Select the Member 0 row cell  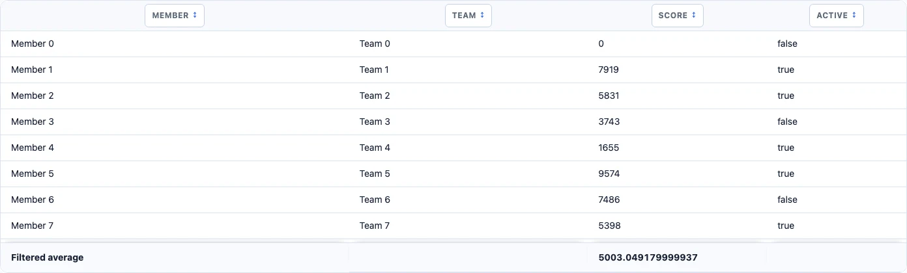(175, 44)
